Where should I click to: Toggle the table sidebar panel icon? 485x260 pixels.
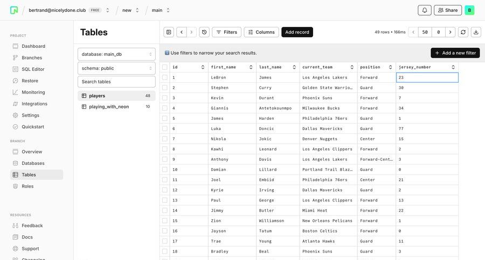[169, 32]
